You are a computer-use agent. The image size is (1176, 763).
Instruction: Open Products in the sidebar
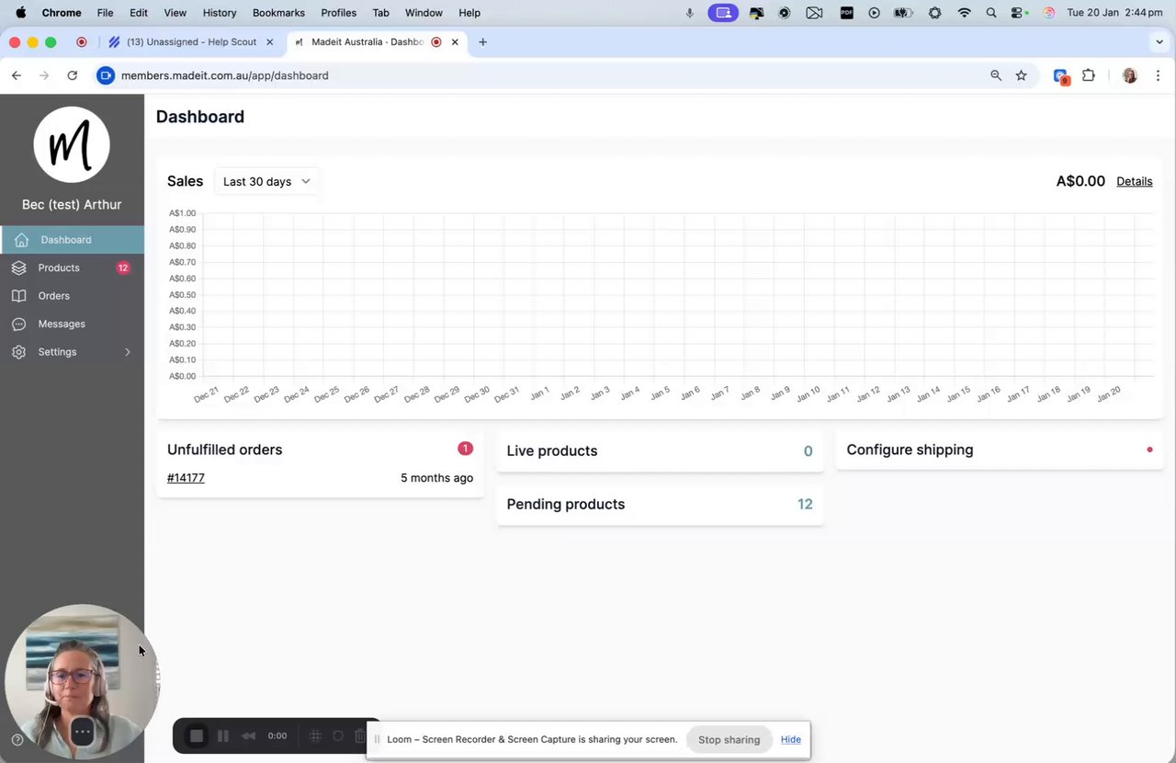click(72, 268)
